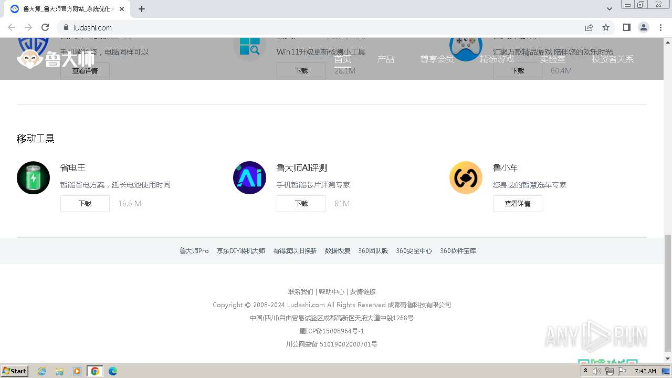672x378 pixels.
Task: Open the 帮助中心 link
Action: pos(332,292)
